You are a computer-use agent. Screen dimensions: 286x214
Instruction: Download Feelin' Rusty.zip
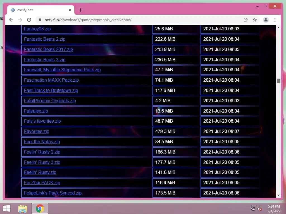point(40,172)
